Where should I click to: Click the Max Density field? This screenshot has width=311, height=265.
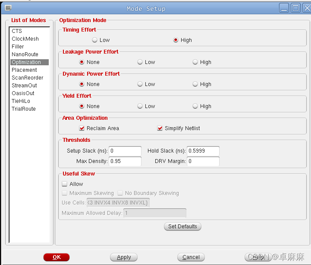[x=125, y=161]
